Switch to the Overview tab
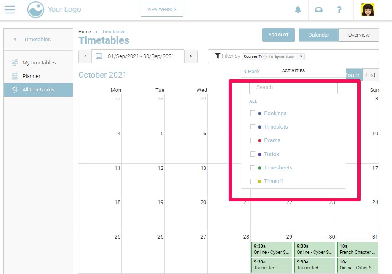This screenshot has height=274, width=392. point(359,35)
